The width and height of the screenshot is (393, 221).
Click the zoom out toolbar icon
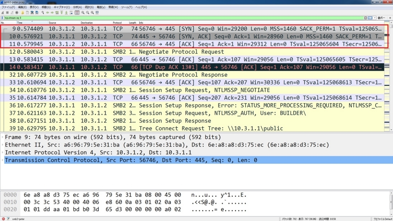tap(88, 13)
